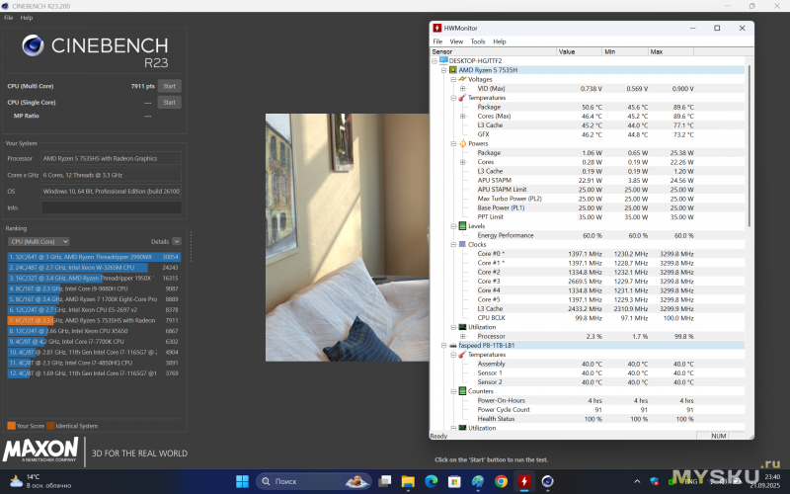Click the Info input field in Cinebench
Screen dimensions: 790x494
click(112, 207)
